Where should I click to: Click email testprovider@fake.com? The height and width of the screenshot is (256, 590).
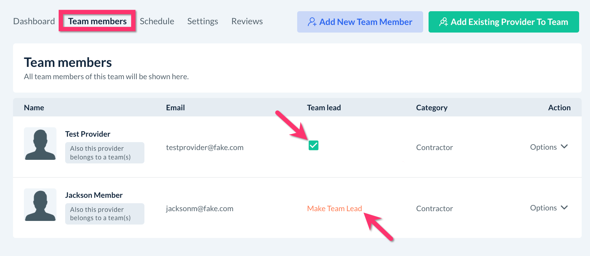pos(205,148)
